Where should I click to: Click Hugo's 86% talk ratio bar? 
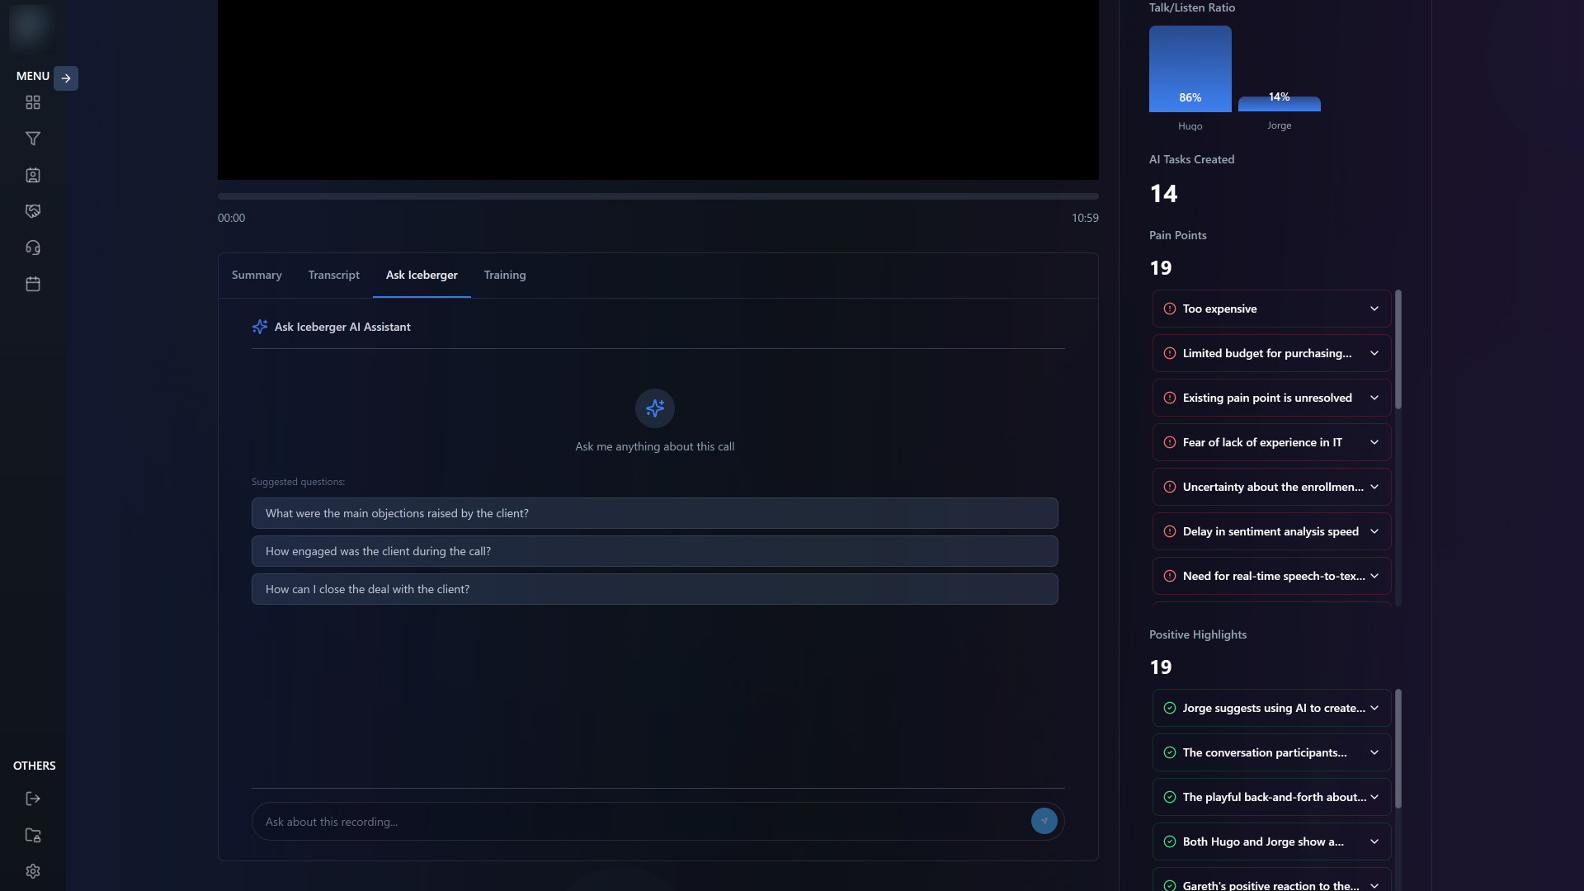click(1190, 68)
